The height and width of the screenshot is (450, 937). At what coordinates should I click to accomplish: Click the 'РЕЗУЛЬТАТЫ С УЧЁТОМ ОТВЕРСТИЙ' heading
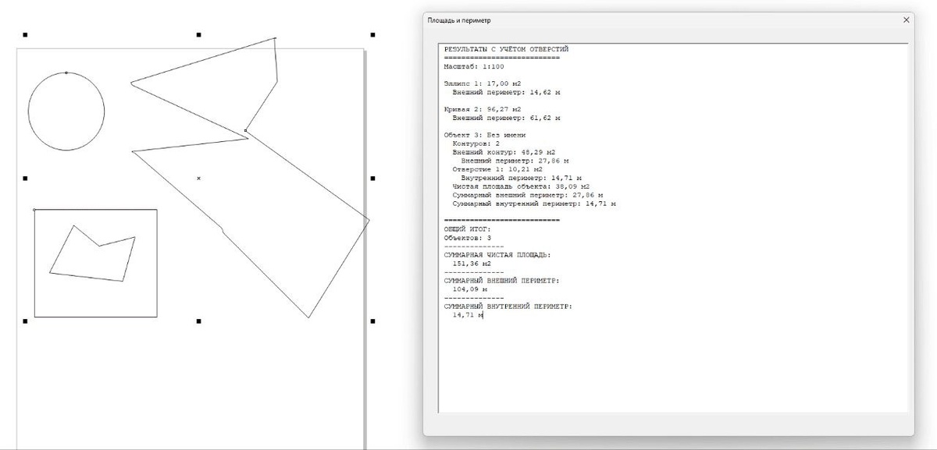tap(506, 49)
